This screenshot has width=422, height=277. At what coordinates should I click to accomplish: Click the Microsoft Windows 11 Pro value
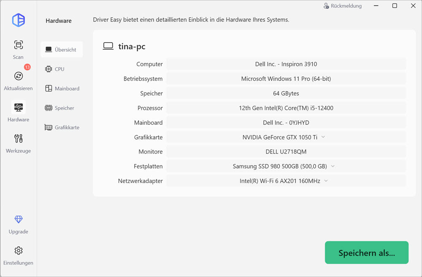pos(286,79)
